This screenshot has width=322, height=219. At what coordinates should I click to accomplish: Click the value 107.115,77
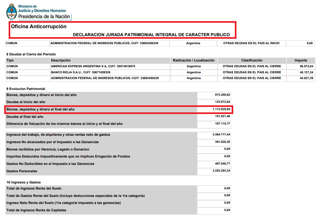coord(222,124)
